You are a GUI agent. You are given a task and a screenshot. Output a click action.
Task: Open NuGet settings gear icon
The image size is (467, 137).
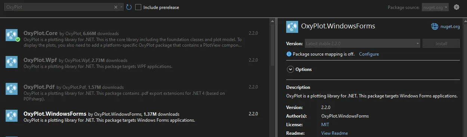456,7
